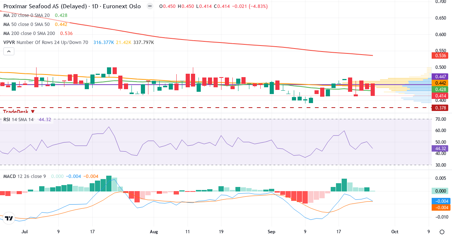Click the purple 0.447 price label
This screenshot has width=452, height=237.
coord(440,76)
